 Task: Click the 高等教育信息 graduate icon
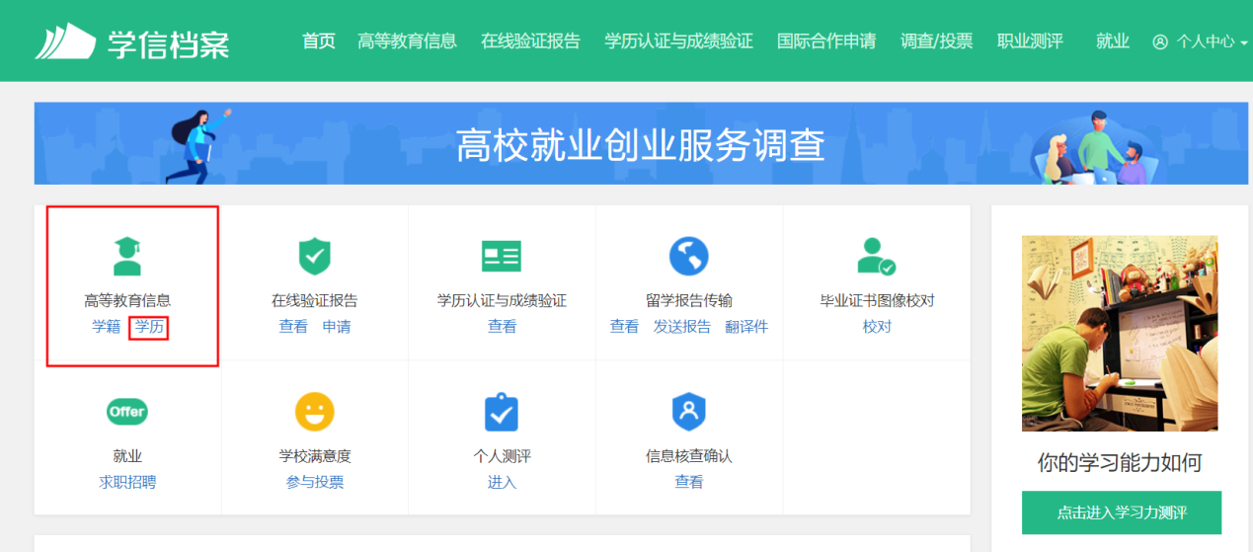point(126,256)
